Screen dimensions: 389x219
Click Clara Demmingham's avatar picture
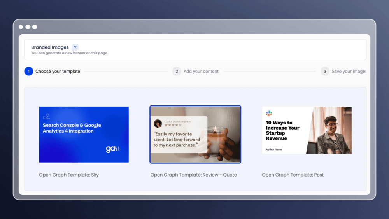(158, 123)
